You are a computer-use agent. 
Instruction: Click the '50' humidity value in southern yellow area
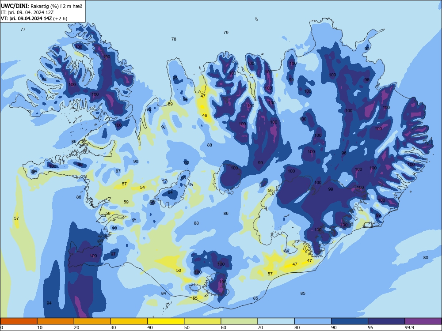pos(179,271)
